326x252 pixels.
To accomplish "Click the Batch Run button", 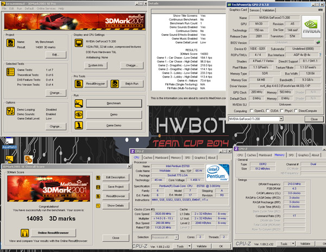I will coord(132,84).
